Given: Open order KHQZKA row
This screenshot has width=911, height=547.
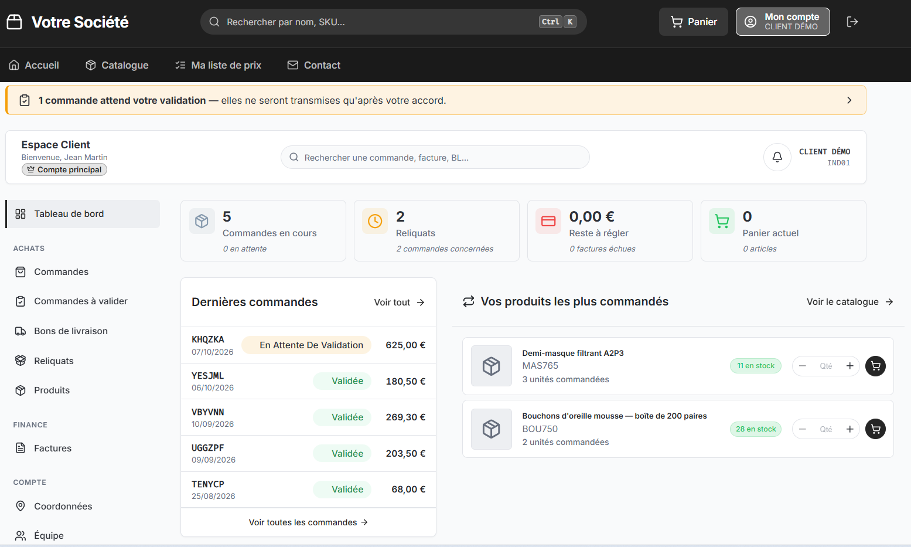Looking at the screenshot, I should pyautogui.click(x=309, y=345).
